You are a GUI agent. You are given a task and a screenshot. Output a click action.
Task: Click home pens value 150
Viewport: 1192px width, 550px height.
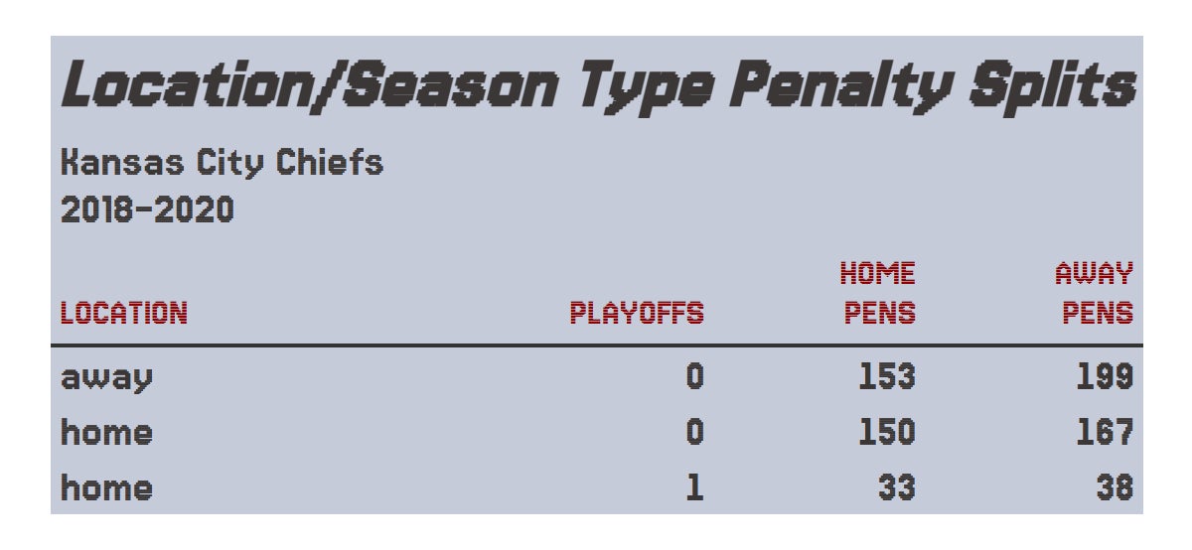point(886,432)
